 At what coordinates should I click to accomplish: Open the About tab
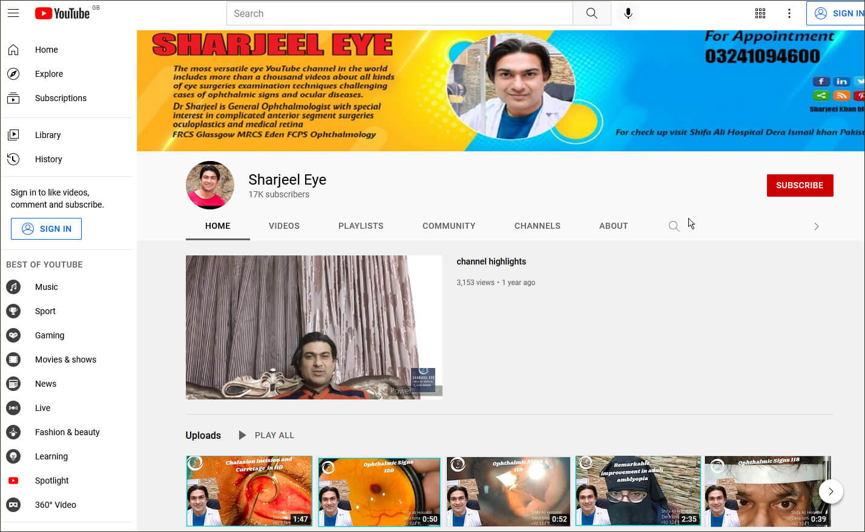pos(613,226)
